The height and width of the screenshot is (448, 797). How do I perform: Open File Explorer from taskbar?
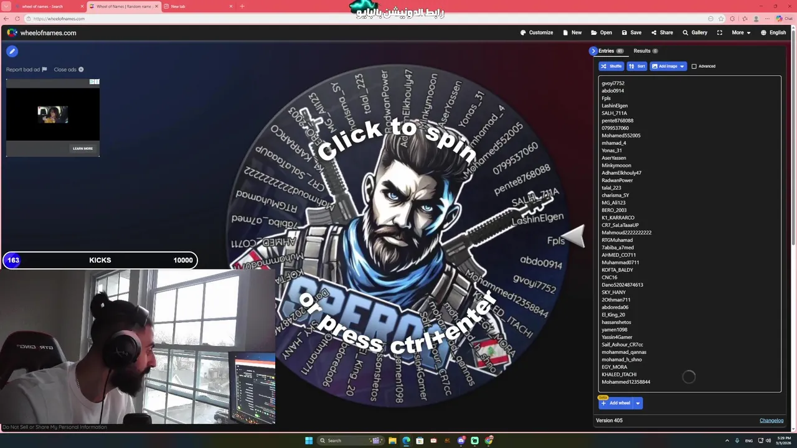coord(392,441)
